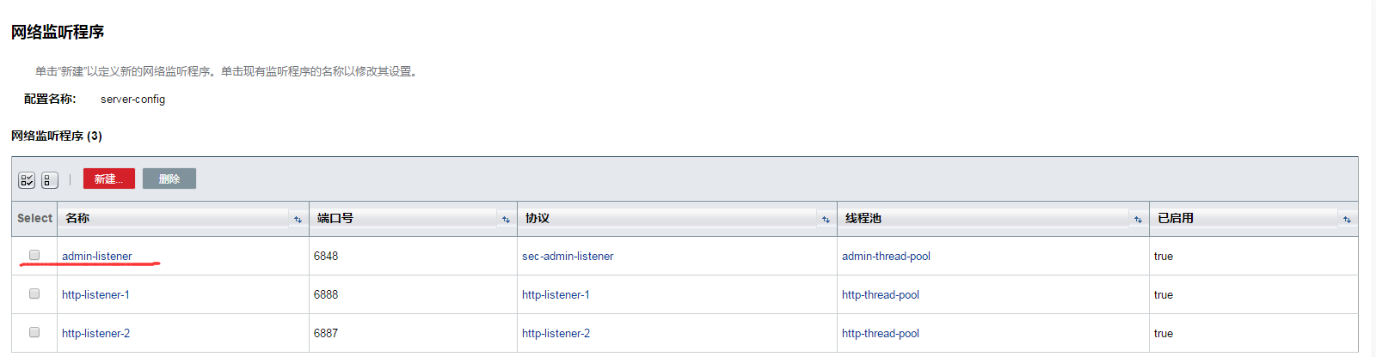
Task: Sort by 名称 column sort icon
Action: point(298,220)
